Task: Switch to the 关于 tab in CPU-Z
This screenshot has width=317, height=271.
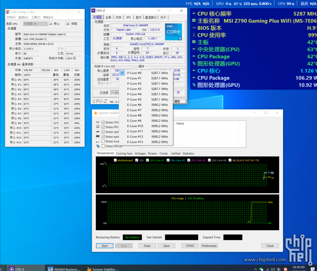Action: [163, 17]
